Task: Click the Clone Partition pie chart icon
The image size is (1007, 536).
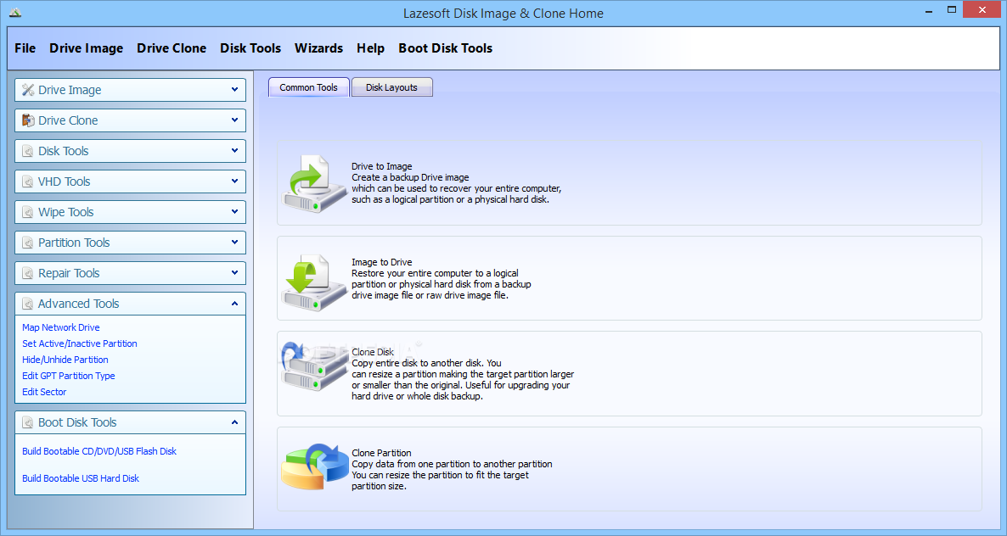Action: [x=315, y=467]
